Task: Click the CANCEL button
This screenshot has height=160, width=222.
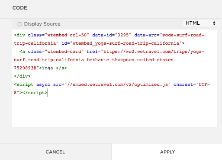Action: click(x=55, y=152)
